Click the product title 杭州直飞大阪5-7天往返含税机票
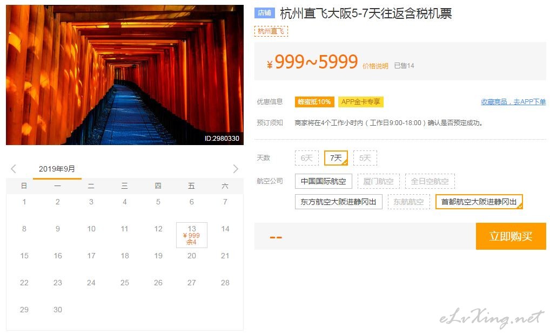 pos(366,13)
